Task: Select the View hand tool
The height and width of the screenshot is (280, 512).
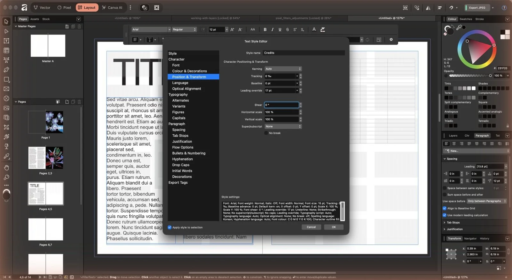Action: (6, 168)
